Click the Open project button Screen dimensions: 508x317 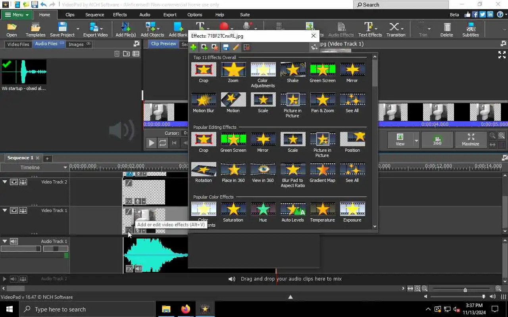[12, 29]
